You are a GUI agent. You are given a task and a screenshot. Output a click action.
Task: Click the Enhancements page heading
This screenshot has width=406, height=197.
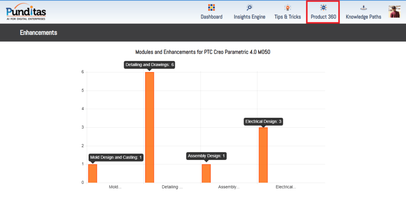coord(39,33)
